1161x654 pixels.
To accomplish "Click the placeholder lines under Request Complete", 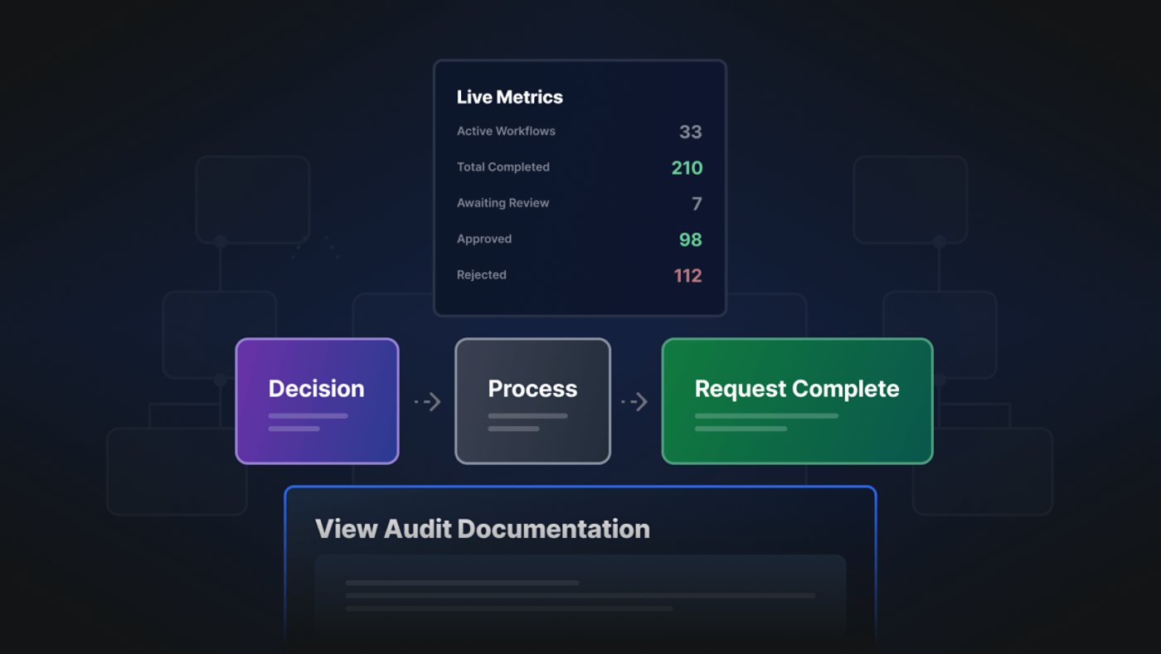I will 765,422.
